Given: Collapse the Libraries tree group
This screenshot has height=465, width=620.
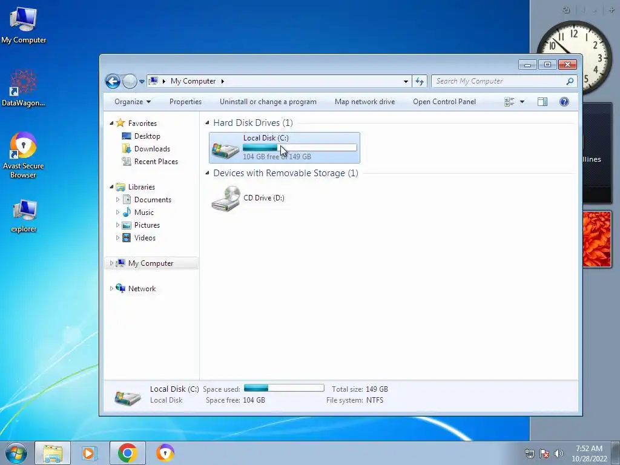Looking at the screenshot, I should coord(111,187).
